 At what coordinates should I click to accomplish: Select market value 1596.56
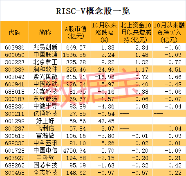click(74, 55)
